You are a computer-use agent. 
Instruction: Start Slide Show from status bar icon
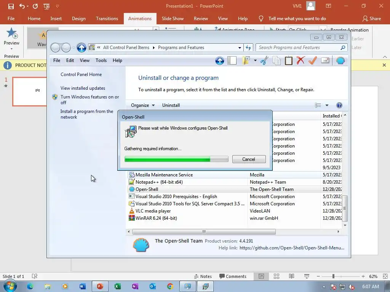pyautogui.click(x=307, y=276)
